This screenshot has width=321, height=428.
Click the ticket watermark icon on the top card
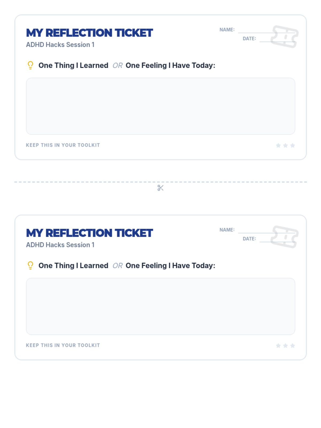[284, 37]
